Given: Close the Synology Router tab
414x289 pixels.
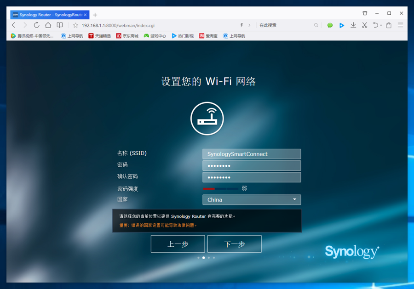Looking at the screenshot, I should [85, 15].
